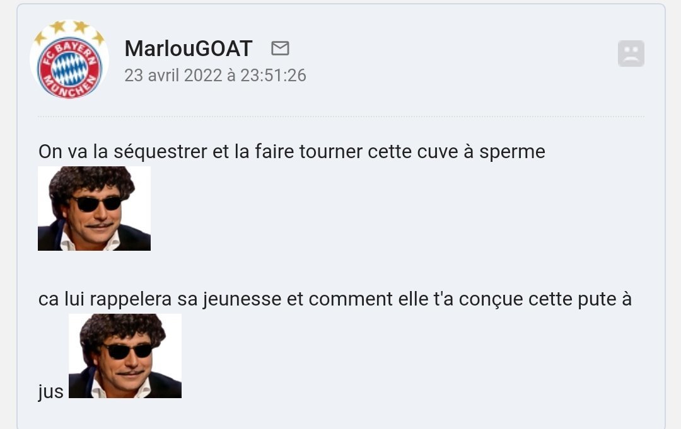Screen dimensions: 681x429
Task: Select the first curly-haired sunglasses sticker
Action: coord(94,209)
